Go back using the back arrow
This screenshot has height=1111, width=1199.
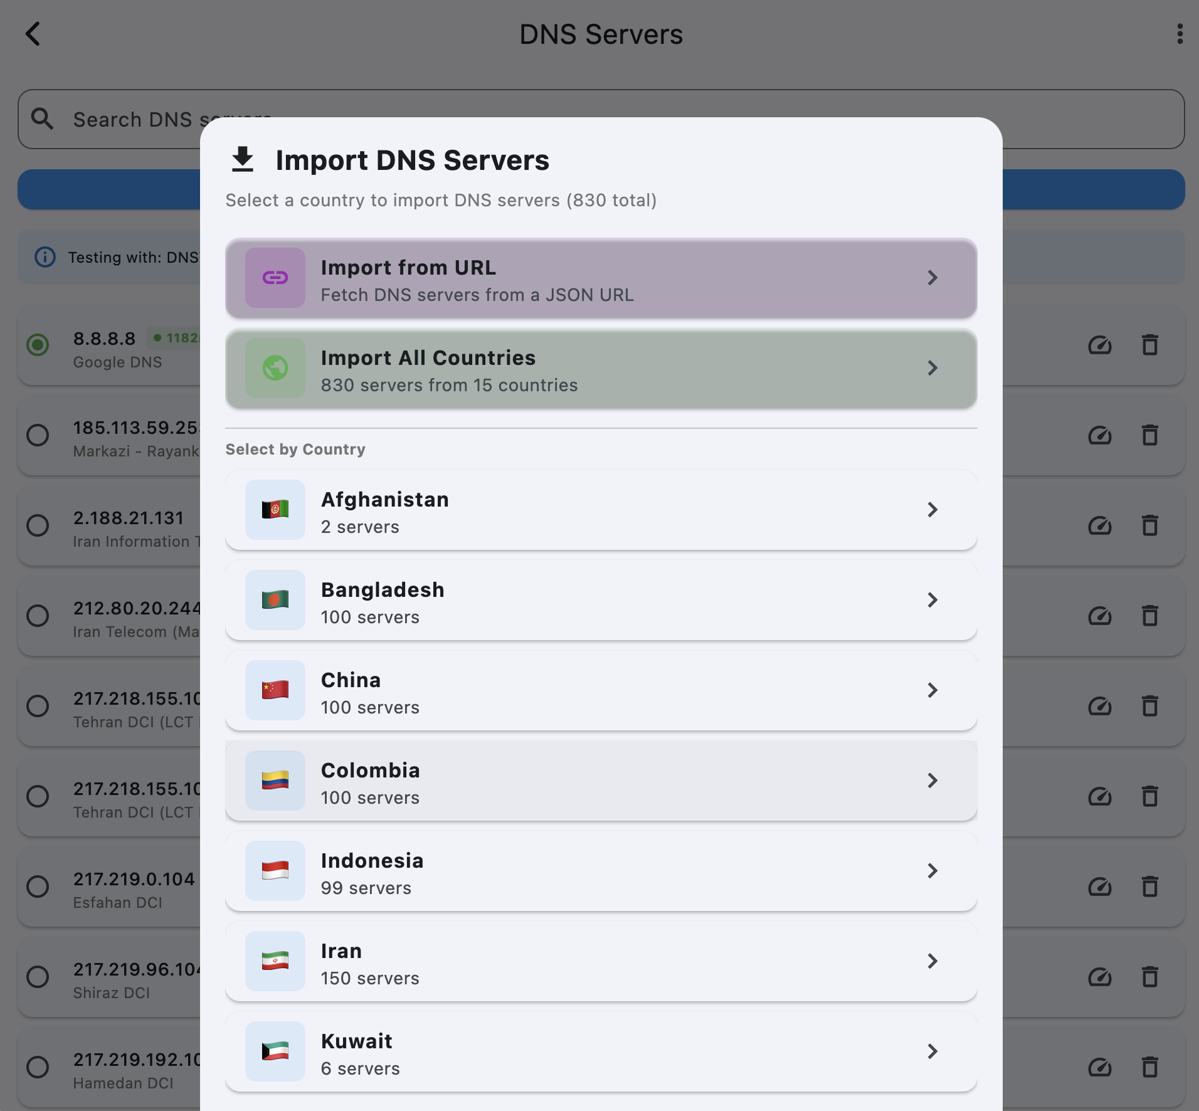[x=33, y=34]
